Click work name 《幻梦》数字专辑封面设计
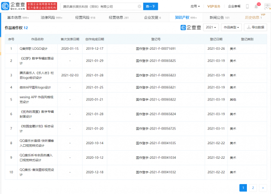 coord(37,61)
